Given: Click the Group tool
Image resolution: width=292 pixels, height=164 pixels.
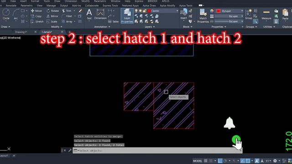Looking at the screenshot, I should [248, 15].
